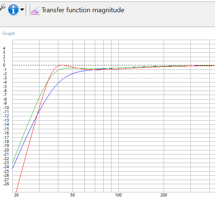
Task: Click the -20 dB axis label
Action: pyautogui.click(x=6, y=150)
